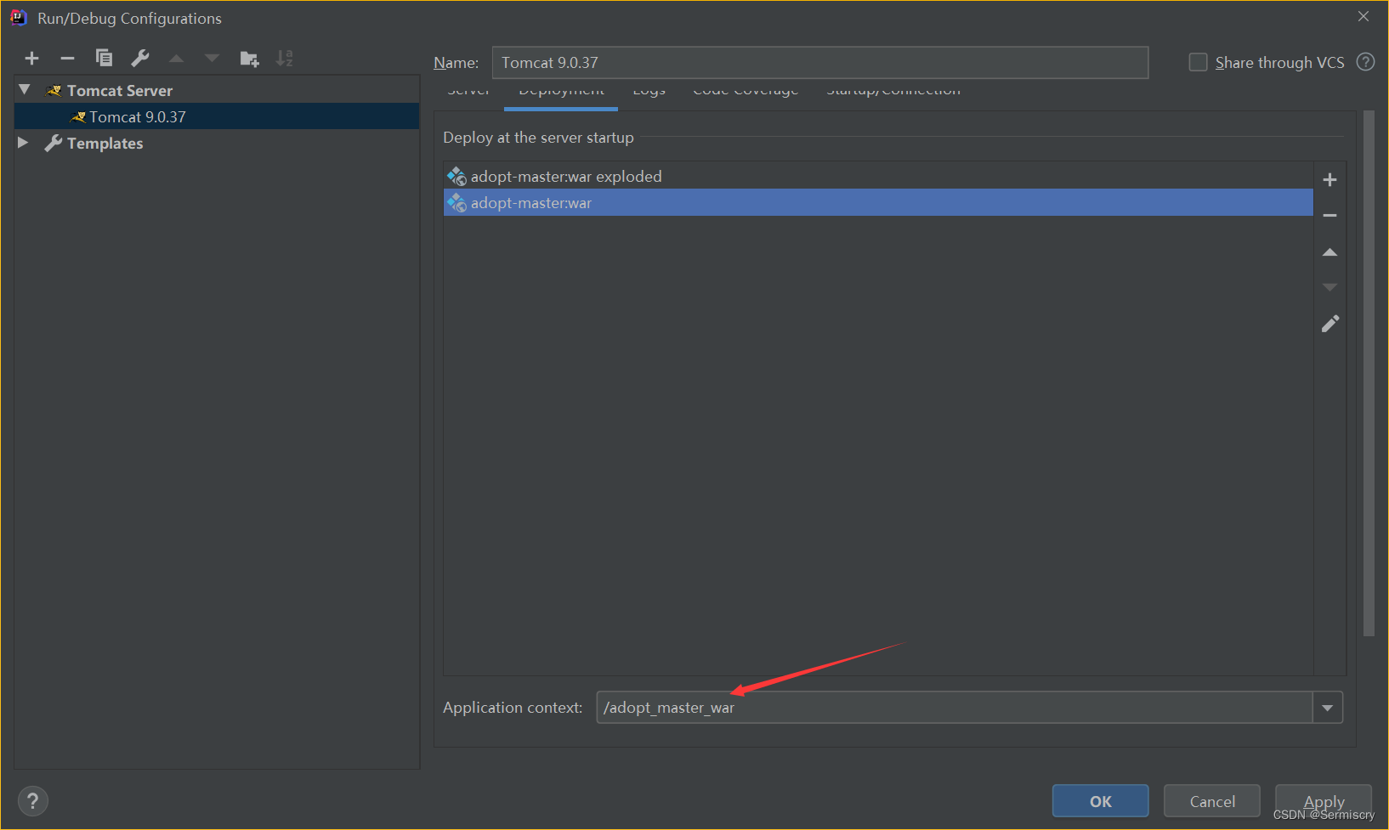Click the IntelliJ logo in title bar
The image size is (1389, 830).
(19, 18)
